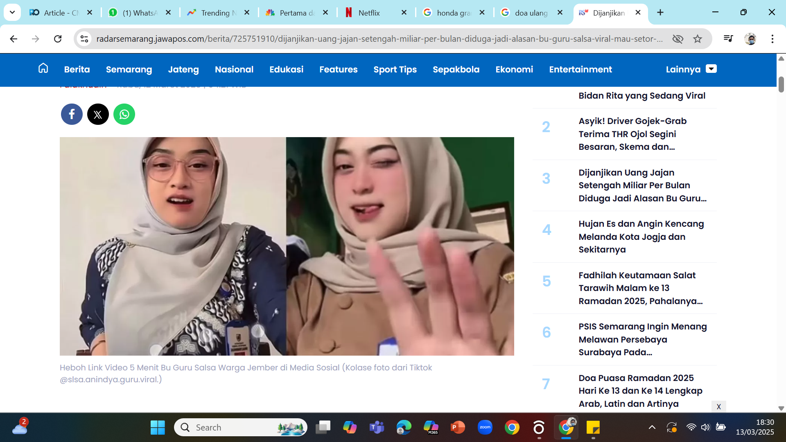The image size is (786, 442).
Task: Open volume control in tray
Action: pyautogui.click(x=705, y=428)
